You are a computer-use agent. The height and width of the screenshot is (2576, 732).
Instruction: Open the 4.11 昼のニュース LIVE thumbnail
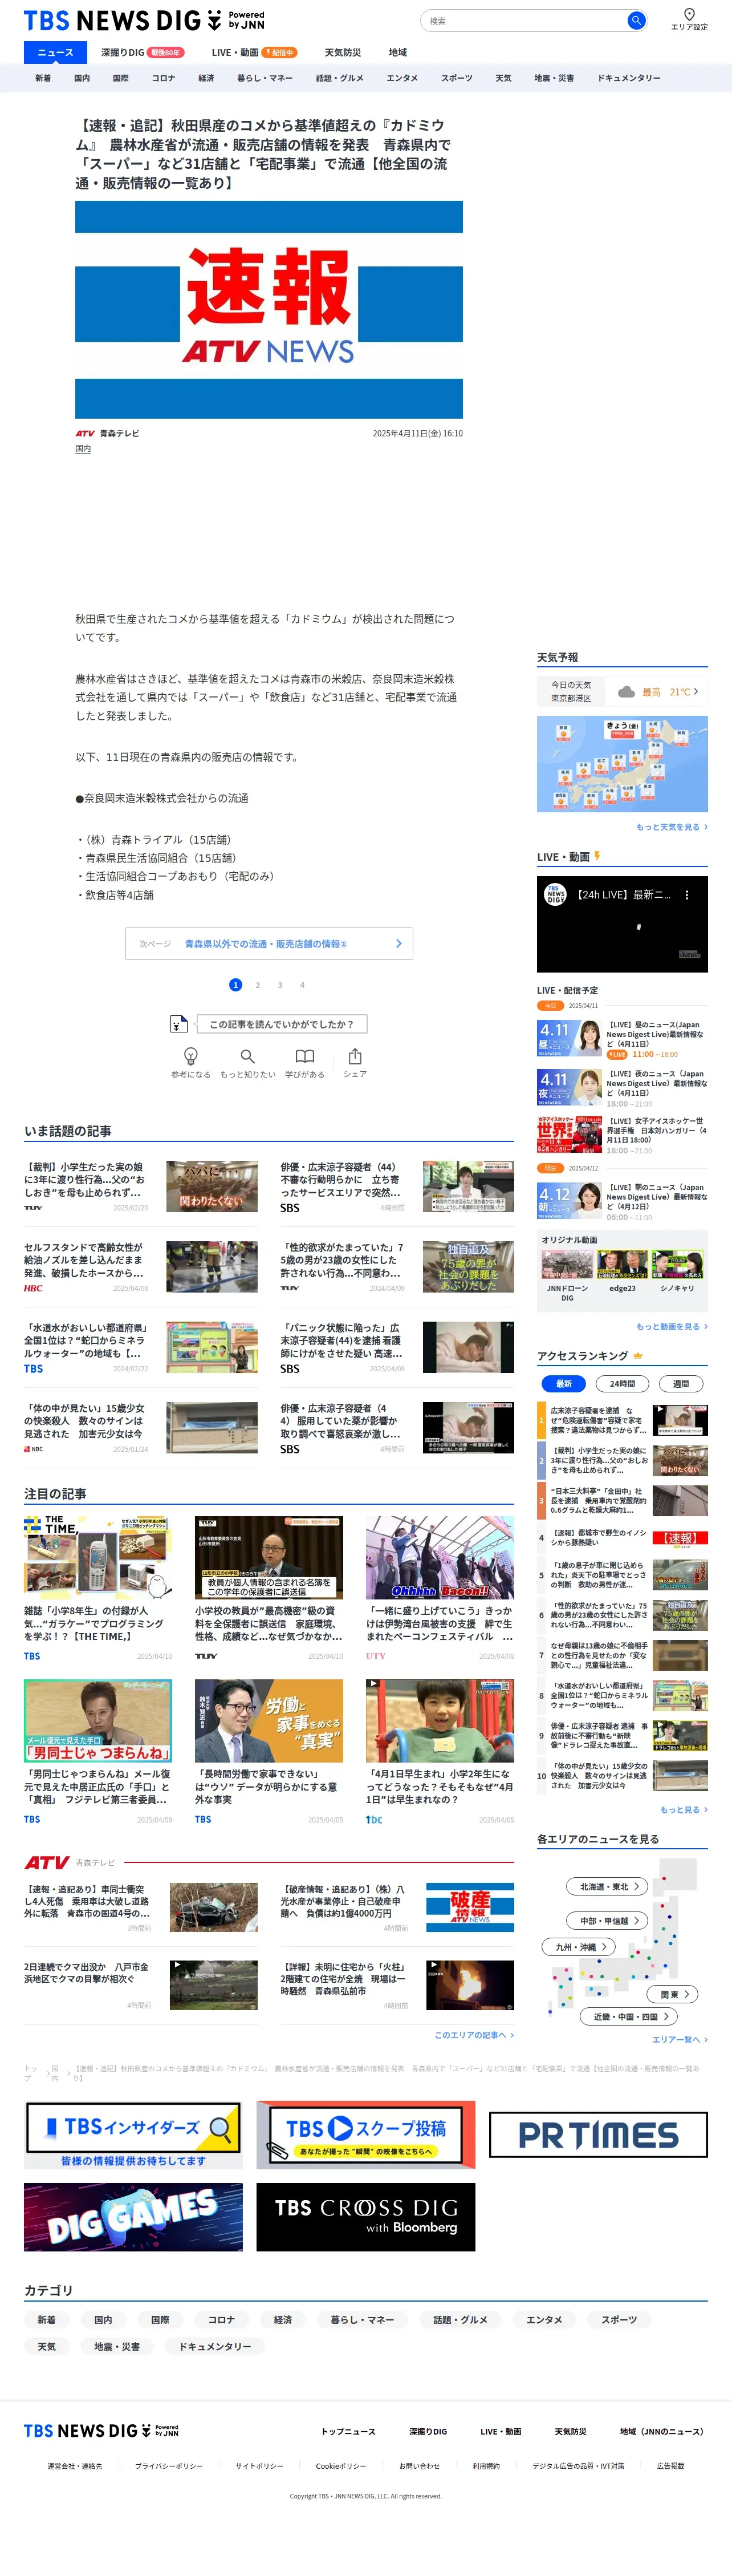570,1038
